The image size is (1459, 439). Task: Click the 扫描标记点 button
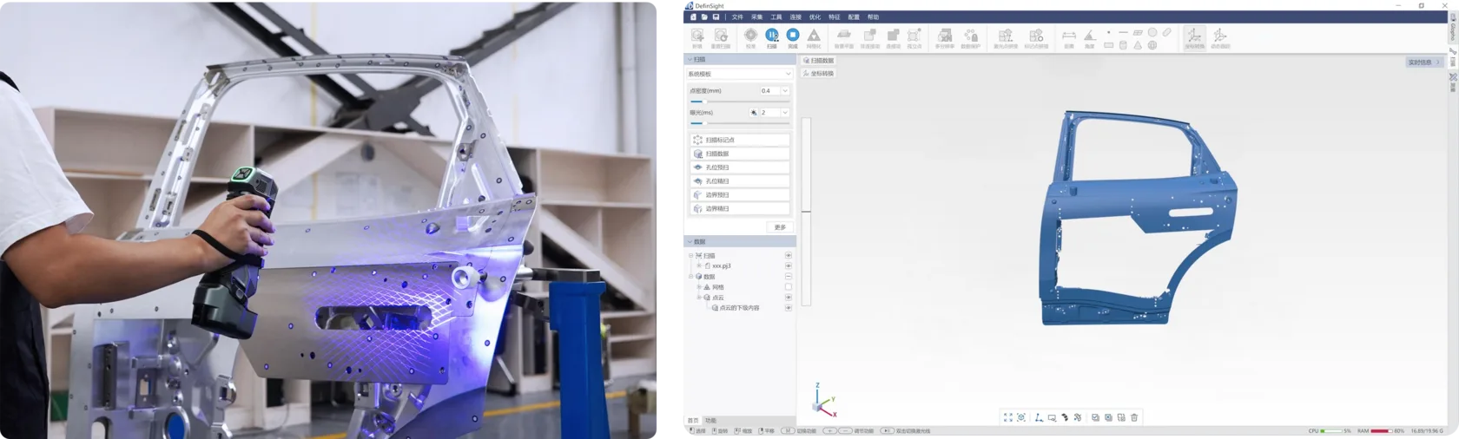tap(740, 140)
